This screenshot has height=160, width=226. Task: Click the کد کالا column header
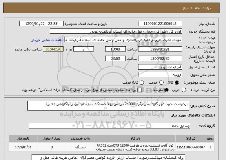click(x=191, y=138)
